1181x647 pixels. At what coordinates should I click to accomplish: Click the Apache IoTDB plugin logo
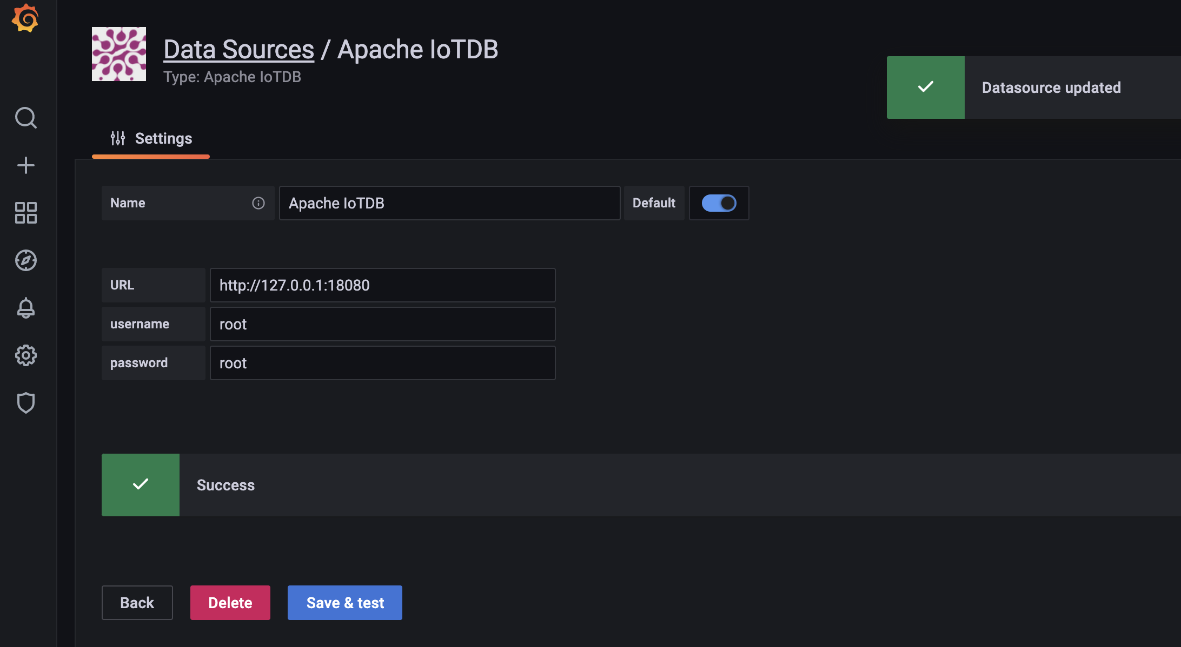point(119,54)
